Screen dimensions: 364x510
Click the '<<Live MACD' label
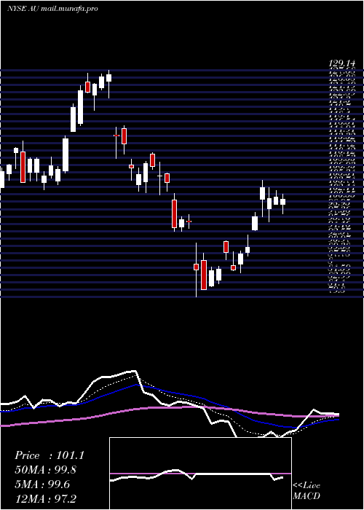coord(306,491)
